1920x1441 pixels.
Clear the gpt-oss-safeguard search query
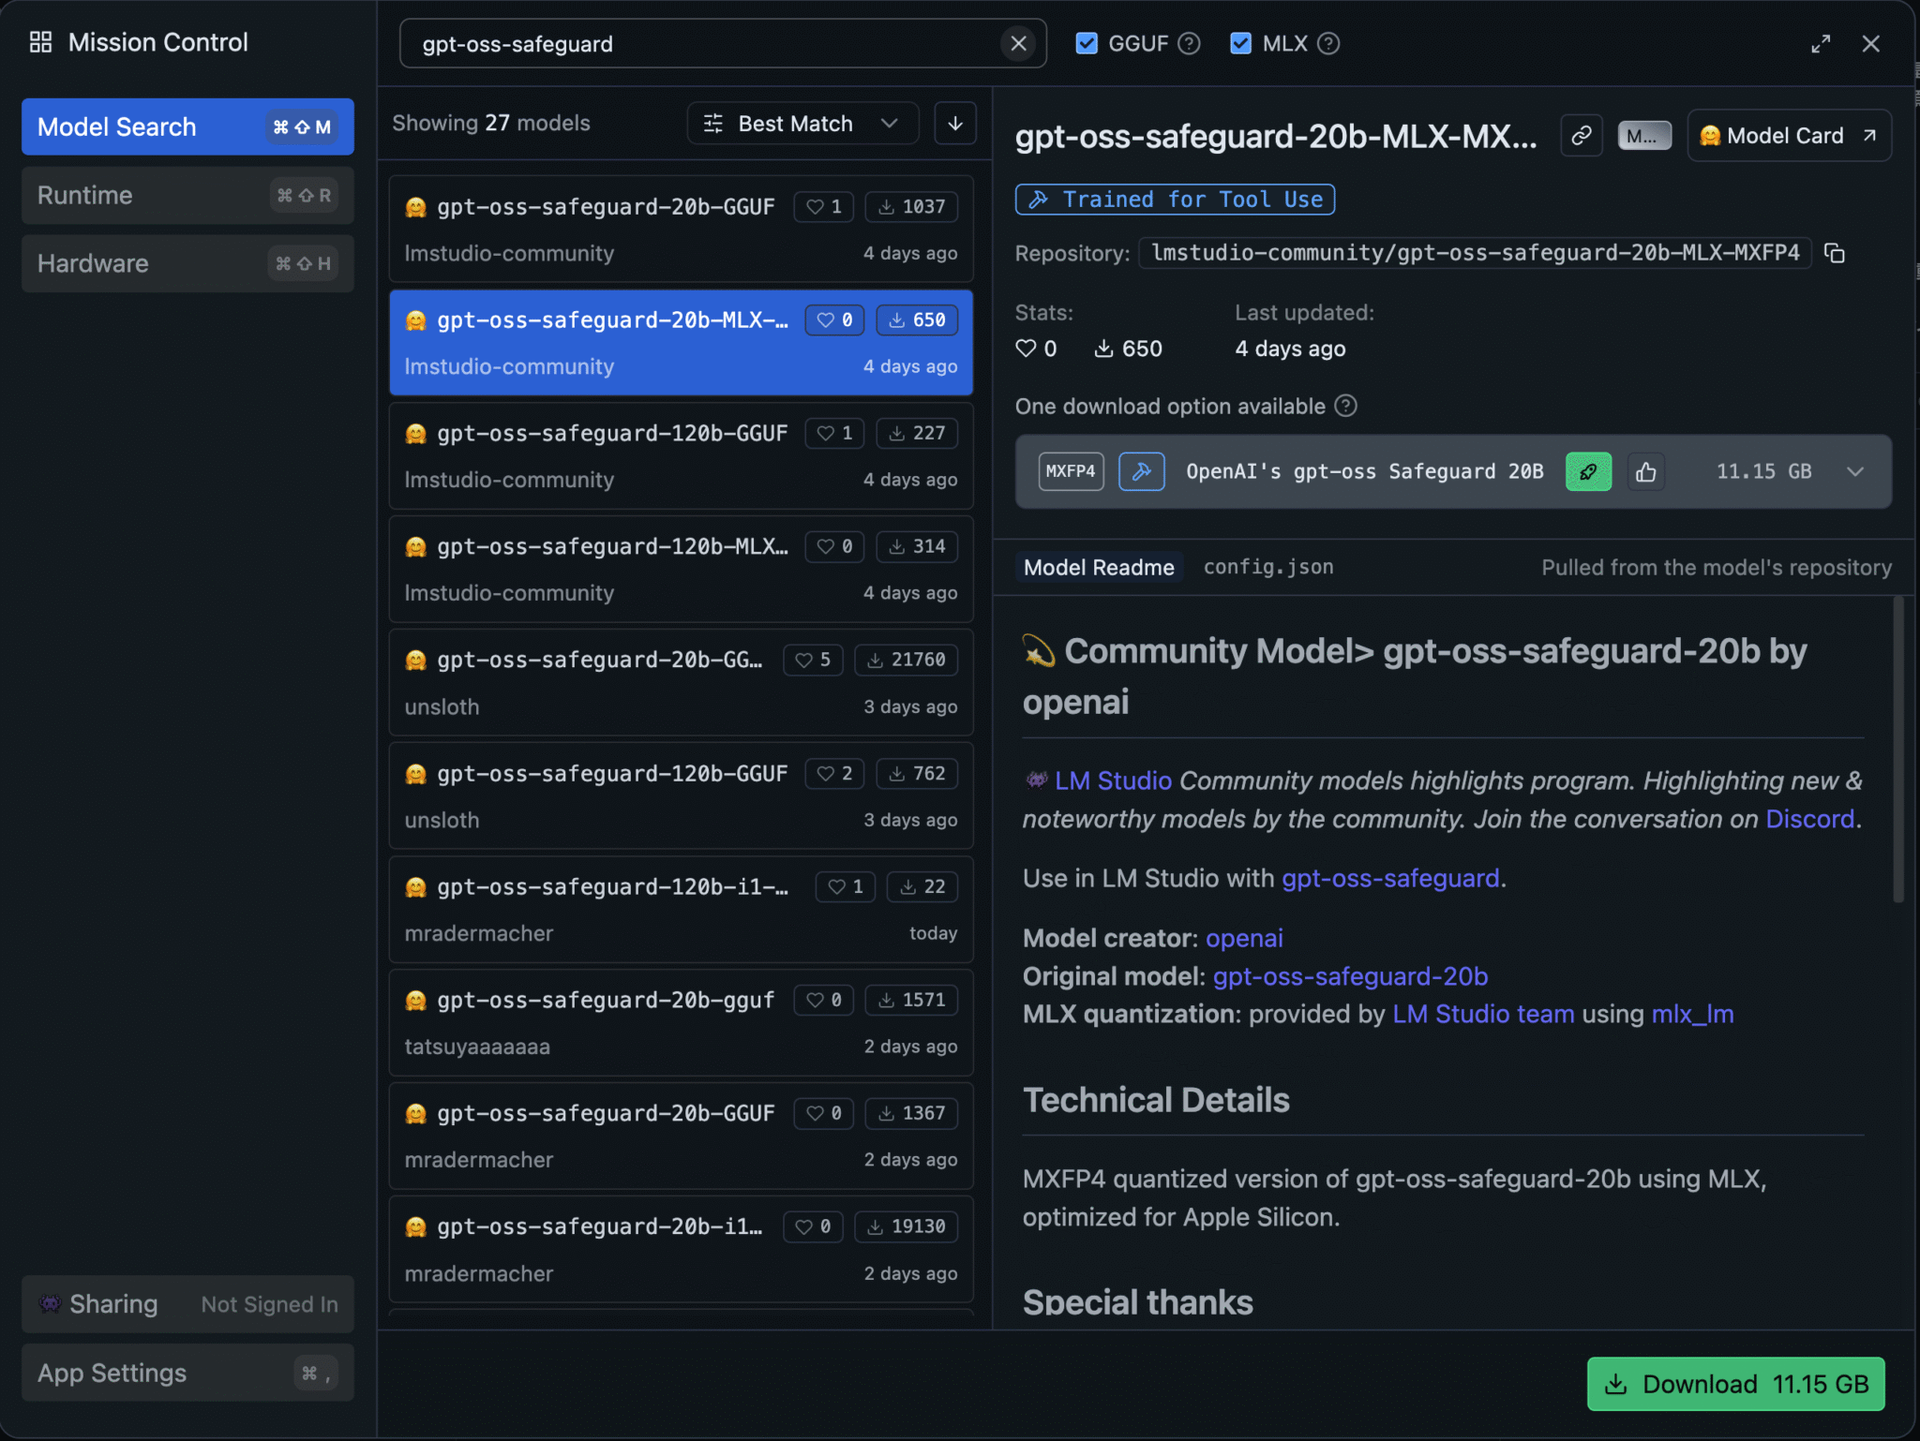click(1018, 43)
